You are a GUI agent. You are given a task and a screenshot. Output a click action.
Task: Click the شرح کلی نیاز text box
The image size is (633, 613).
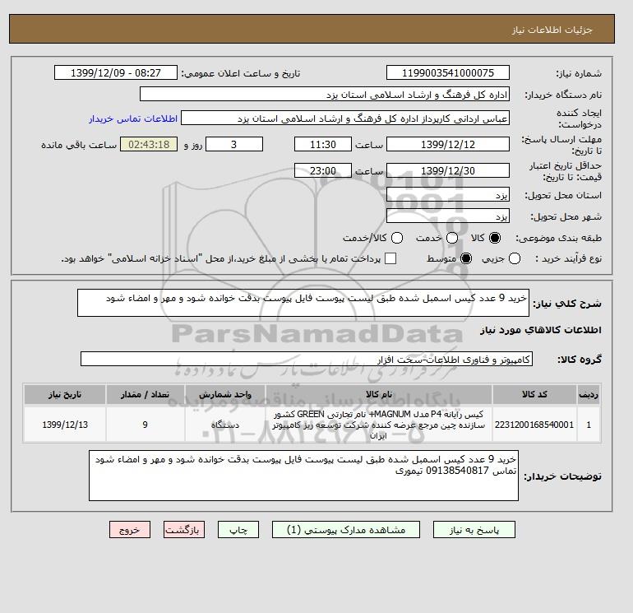(x=303, y=303)
